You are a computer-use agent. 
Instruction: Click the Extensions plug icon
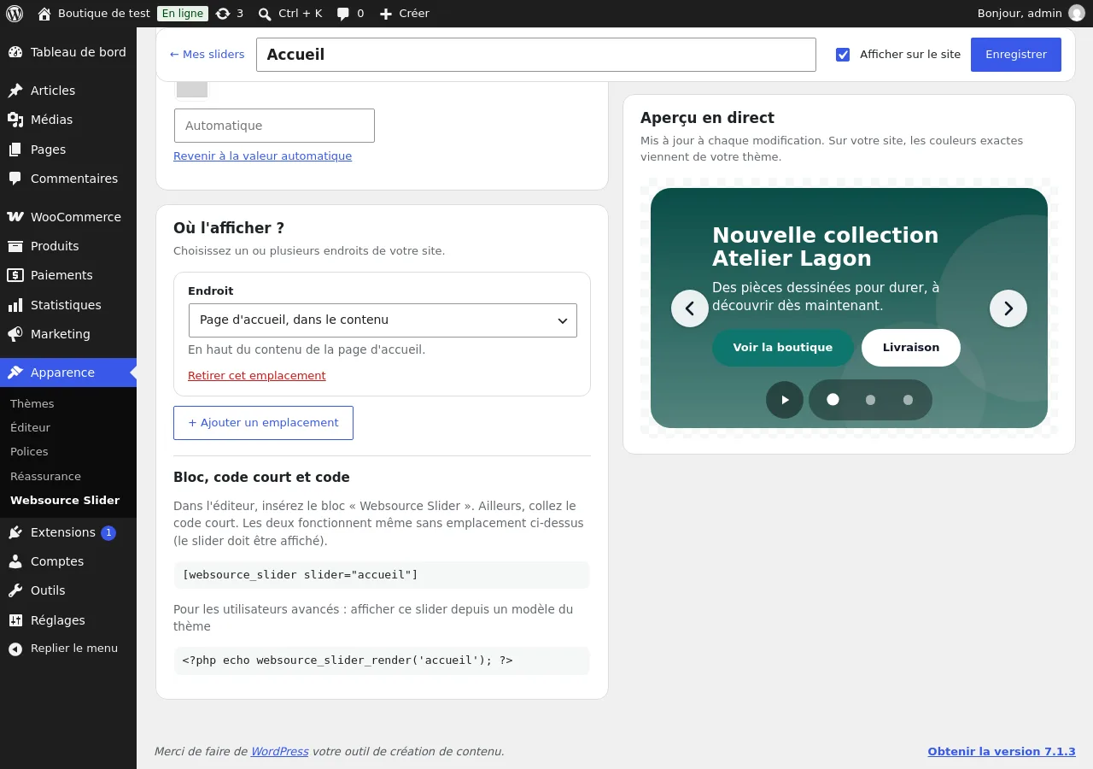[15, 532]
